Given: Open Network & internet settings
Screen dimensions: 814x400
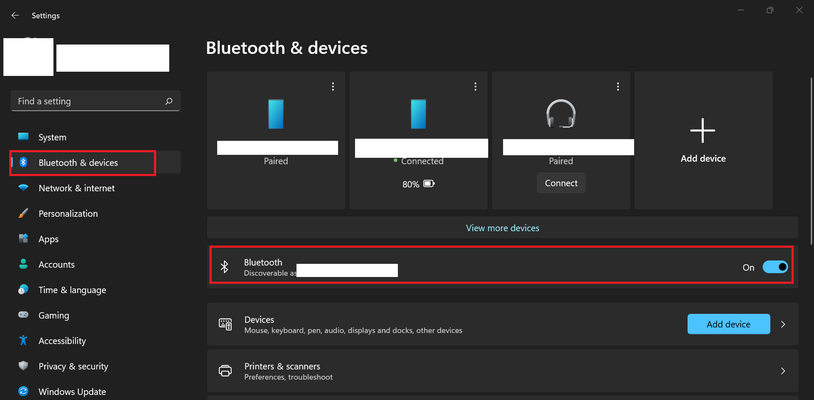Looking at the screenshot, I should click(76, 188).
